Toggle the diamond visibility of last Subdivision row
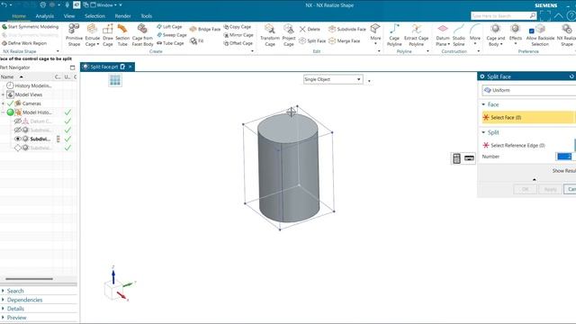This screenshot has height=324, width=576. pos(18,148)
